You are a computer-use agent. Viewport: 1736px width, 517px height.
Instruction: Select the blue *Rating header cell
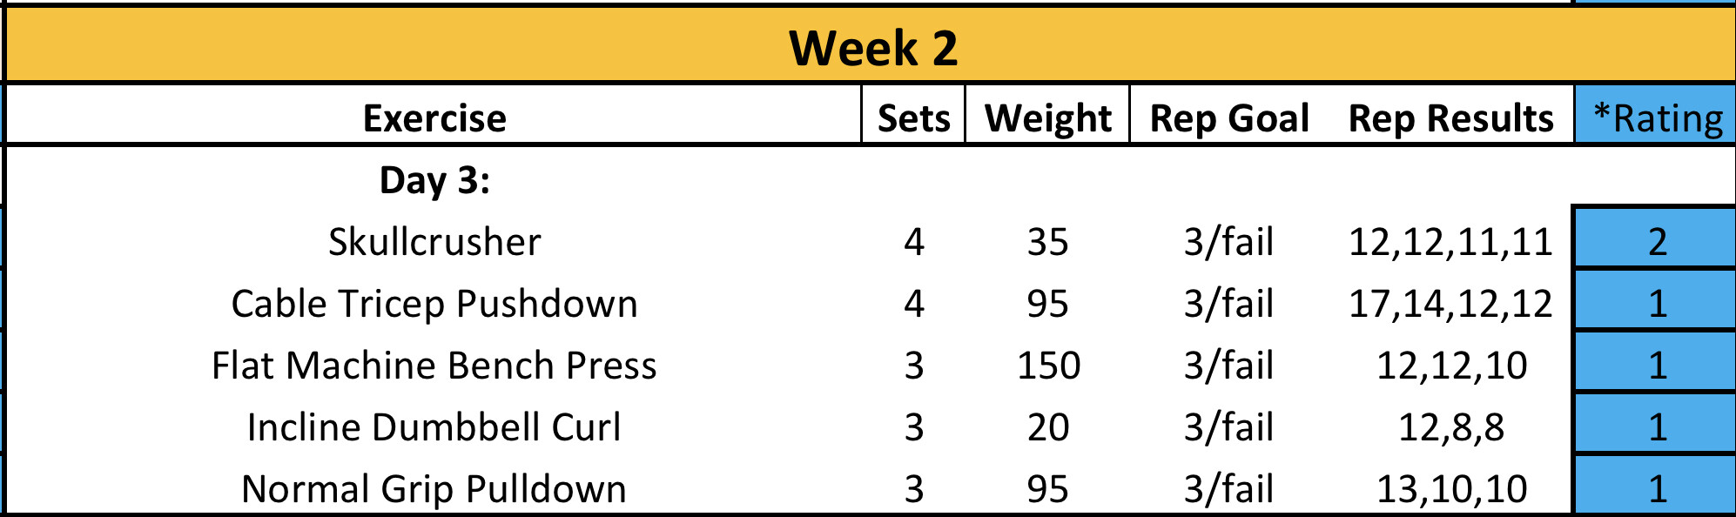pos(1657,117)
